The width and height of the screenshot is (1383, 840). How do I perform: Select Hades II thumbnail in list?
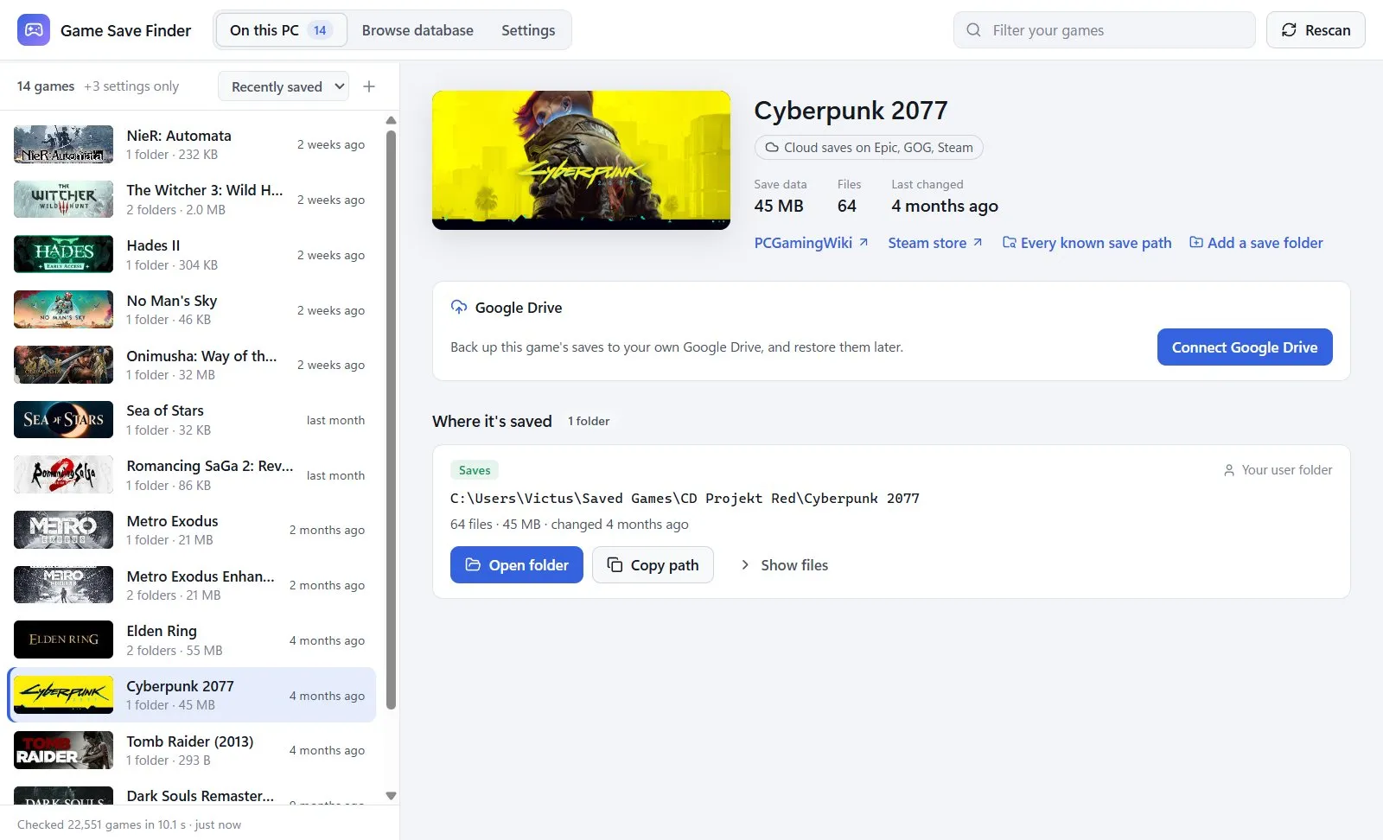pyautogui.click(x=63, y=255)
